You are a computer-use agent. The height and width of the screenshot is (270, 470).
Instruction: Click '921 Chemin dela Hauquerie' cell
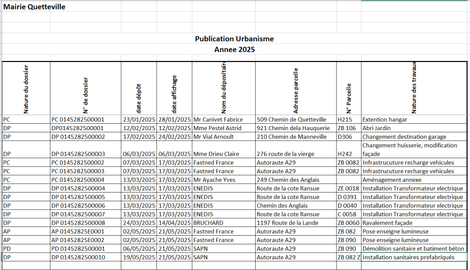point(296,128)
